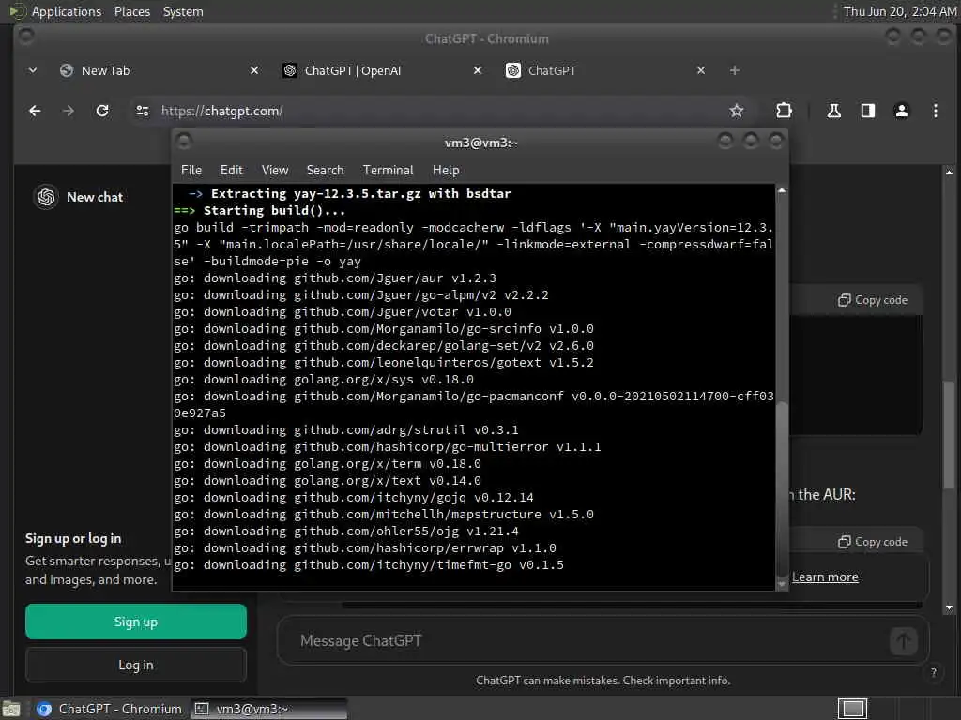Screen dimensions: 961x720
Task: Open the Applications menu
Action: pyautogui.click(x=55, y=11)
